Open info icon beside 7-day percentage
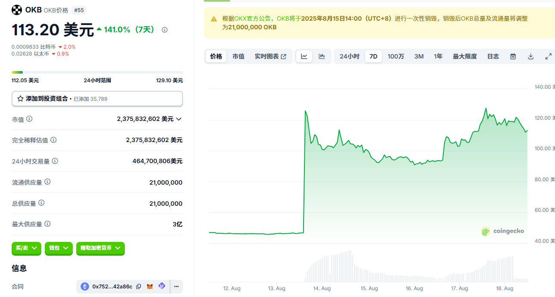 pyautogui.click(x=164, y=30)
